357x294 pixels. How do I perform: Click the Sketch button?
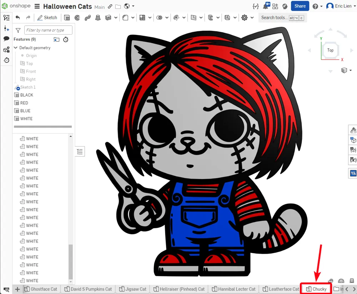47,18
